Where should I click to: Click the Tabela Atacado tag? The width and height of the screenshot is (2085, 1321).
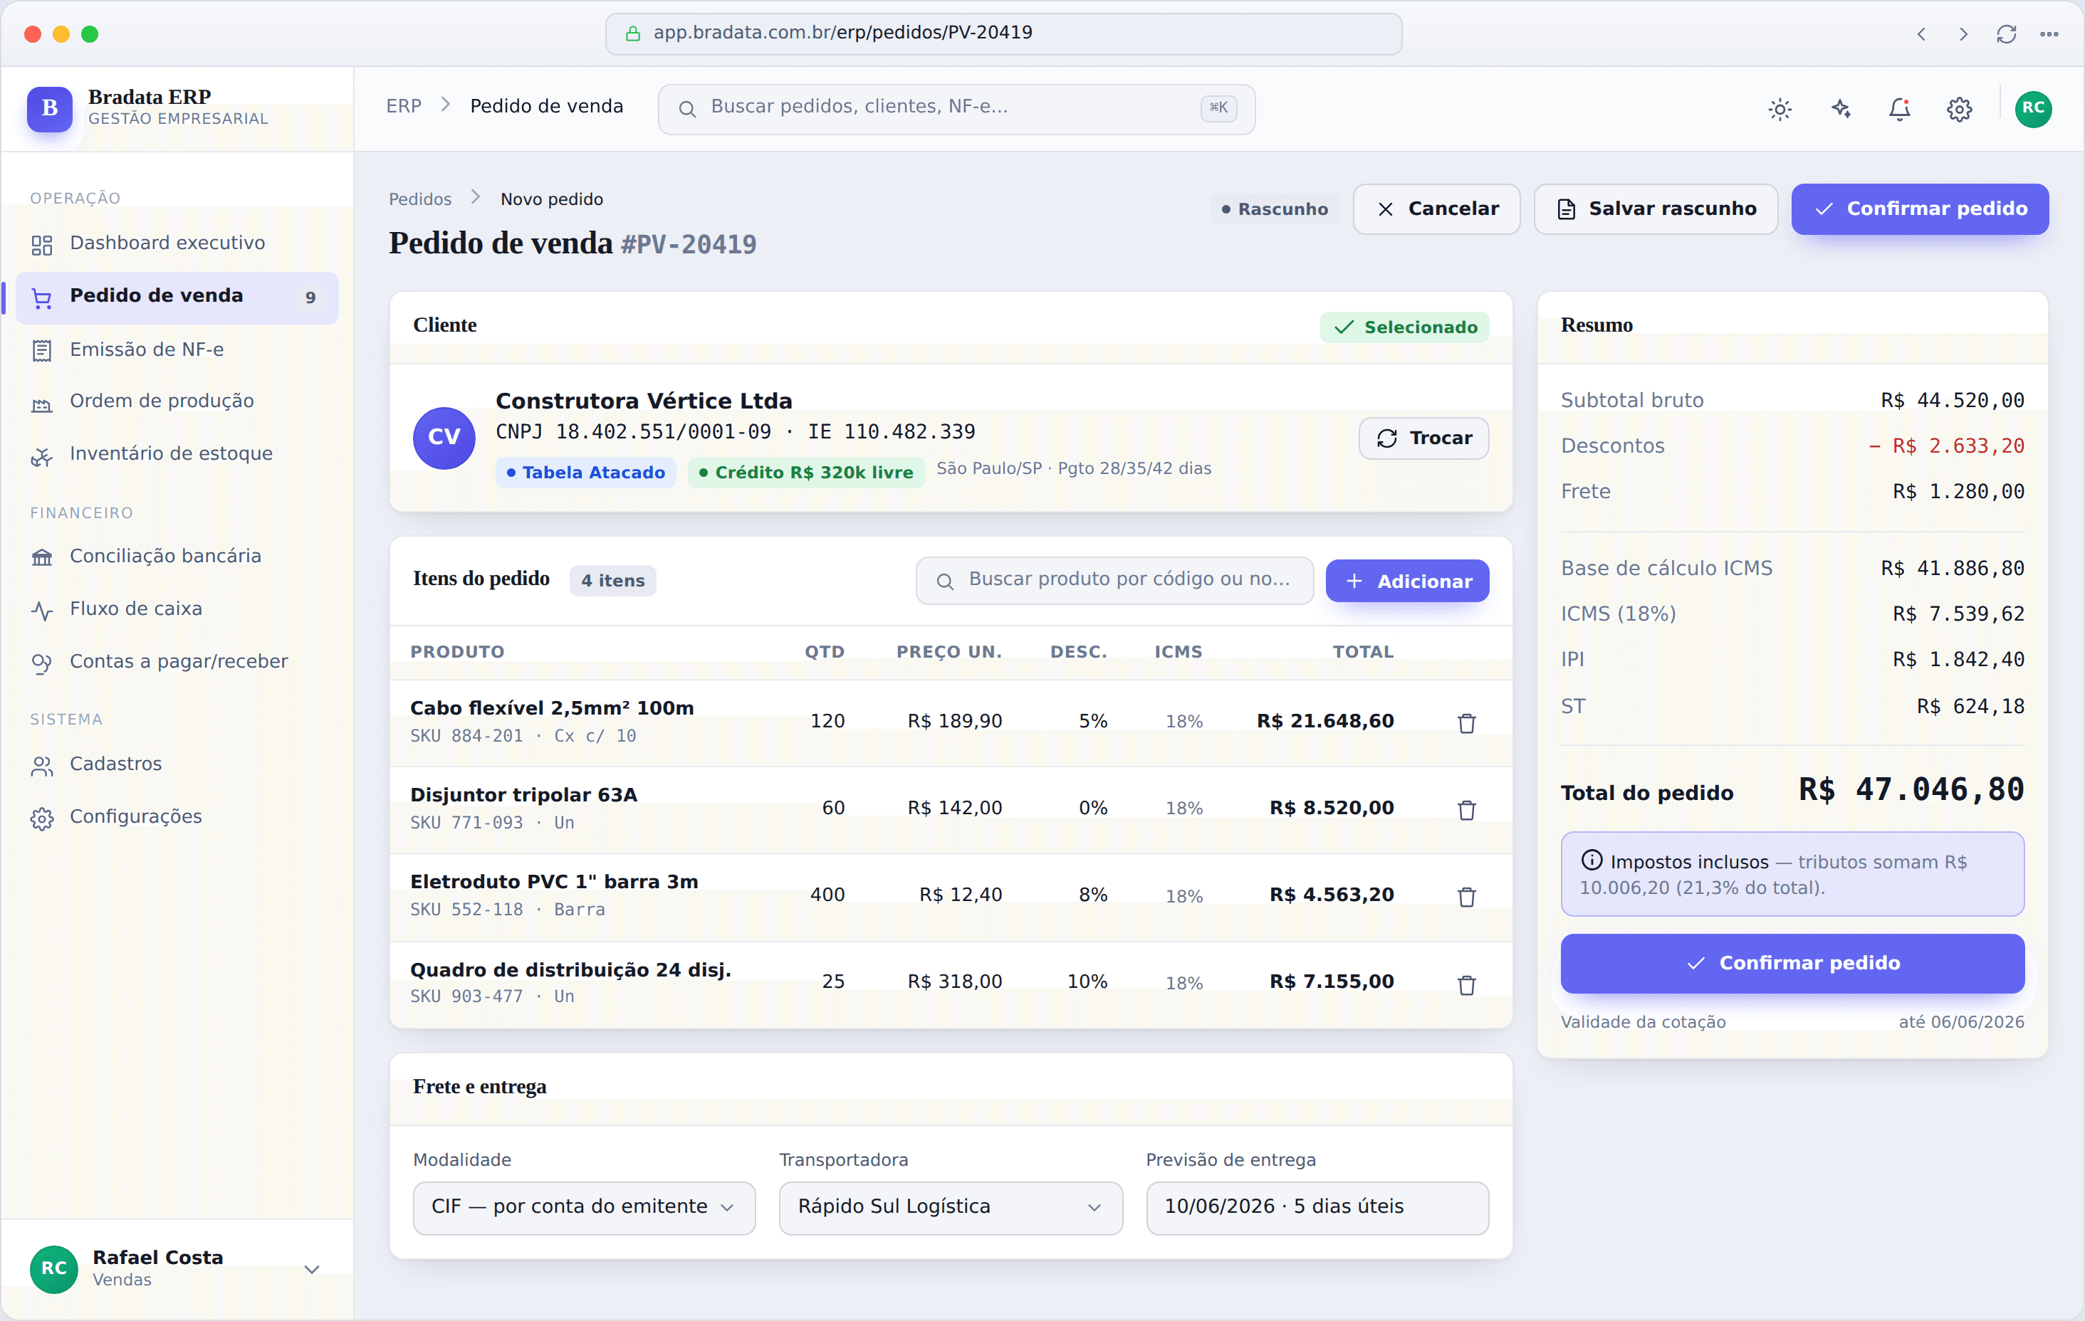585,473
